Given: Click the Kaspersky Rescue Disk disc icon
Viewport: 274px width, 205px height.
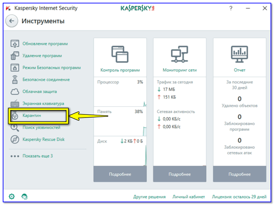Looking at the screenshot, I should tap(15, 139).
